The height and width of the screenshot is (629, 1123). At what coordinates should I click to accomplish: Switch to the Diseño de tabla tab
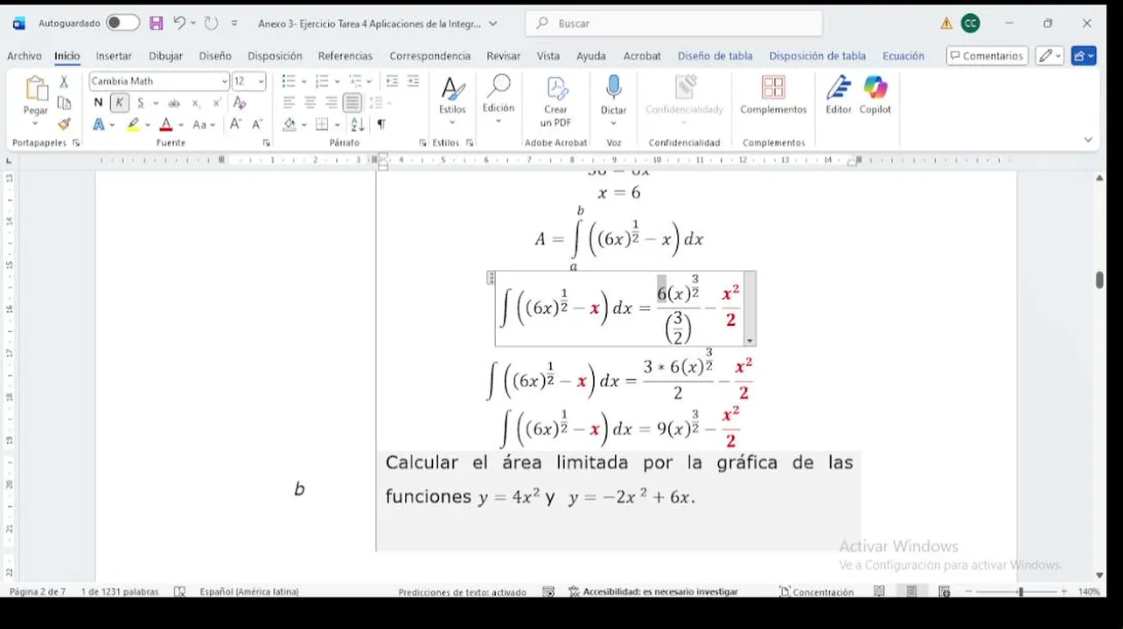(x=715, y=56)
